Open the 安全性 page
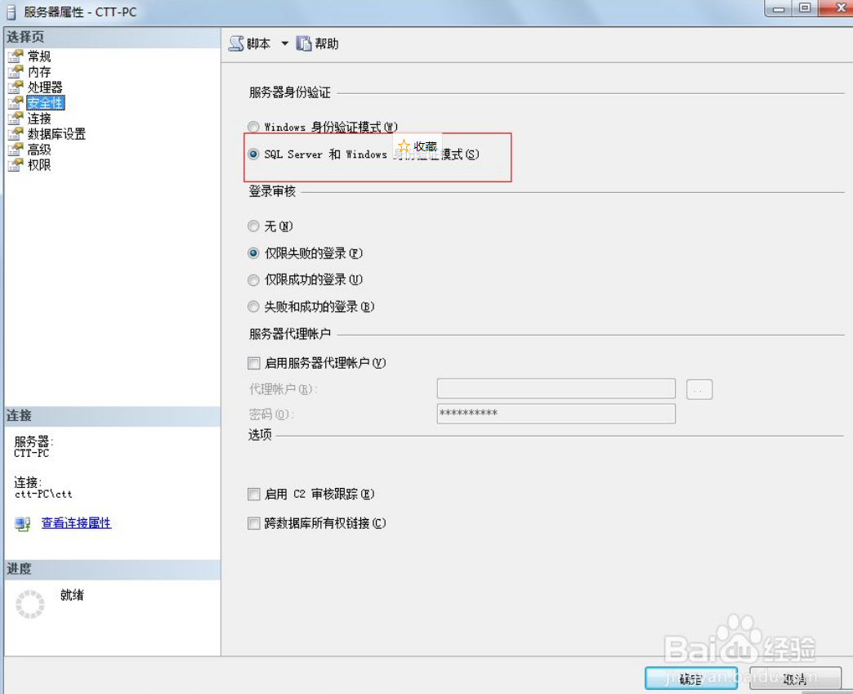 point(45,103)
